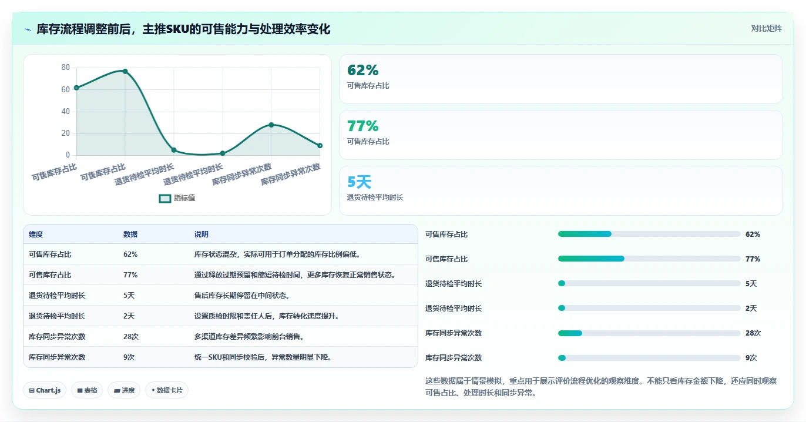The width and height of the screenshot is (806, 422).
Task: Click the 退货待检平均时长 label of the 5天 progress bar
Action: (x=454, y=283)
